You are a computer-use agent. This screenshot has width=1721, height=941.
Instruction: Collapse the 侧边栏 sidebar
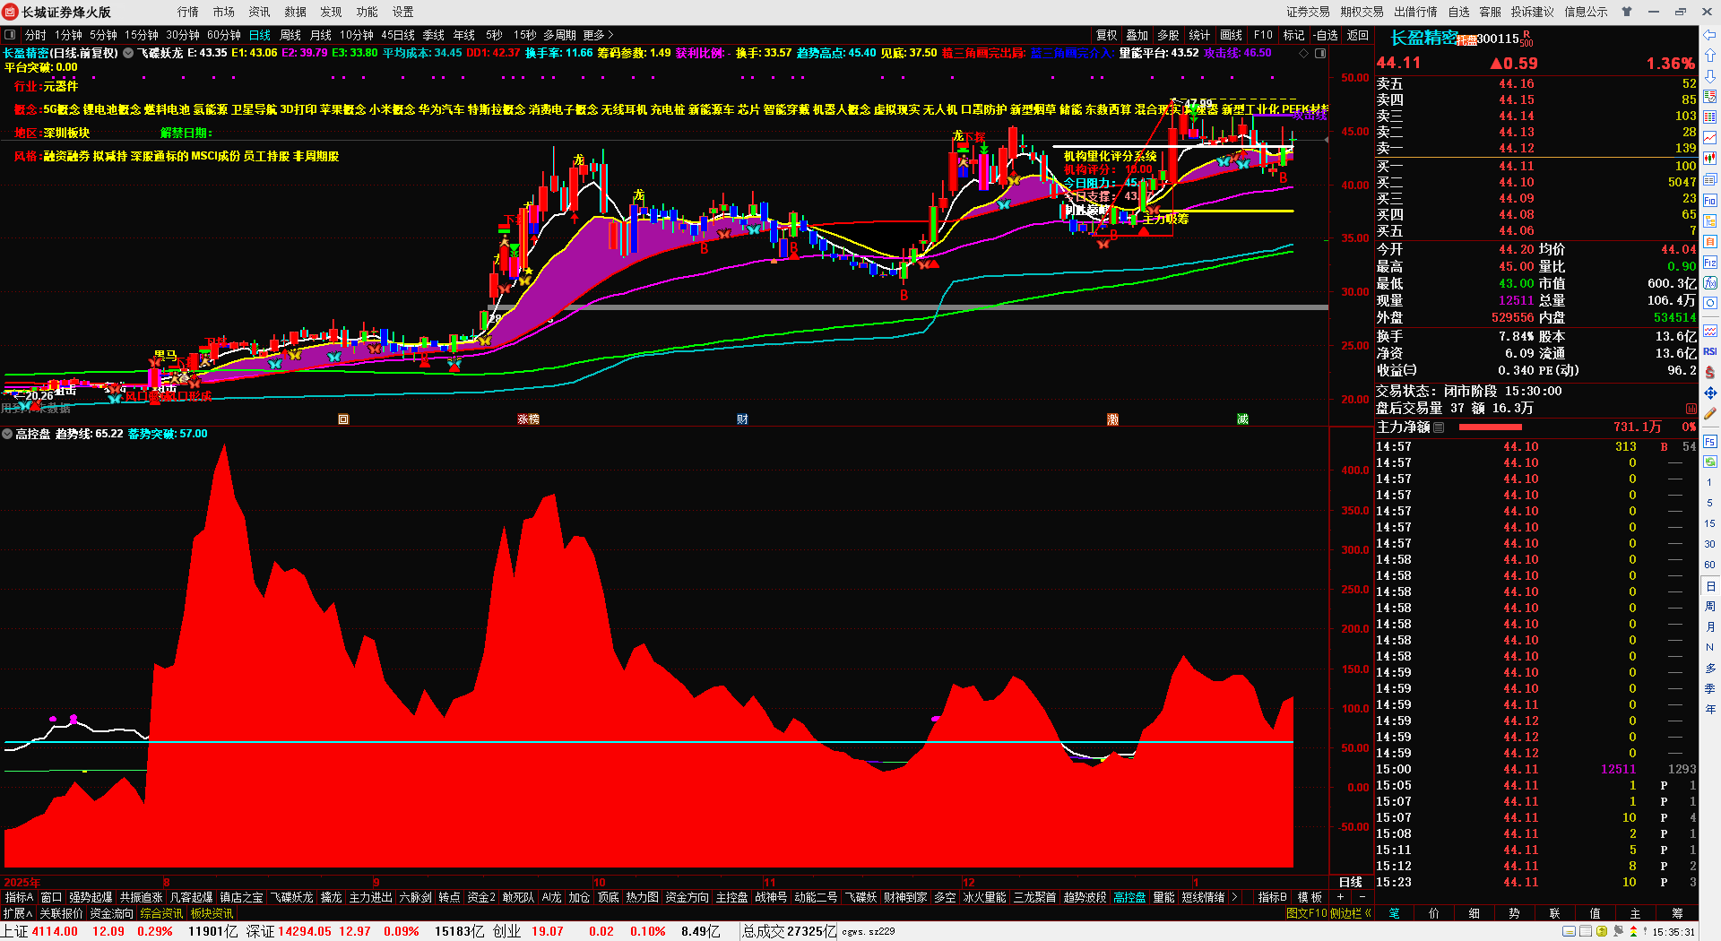point(1350,913)
